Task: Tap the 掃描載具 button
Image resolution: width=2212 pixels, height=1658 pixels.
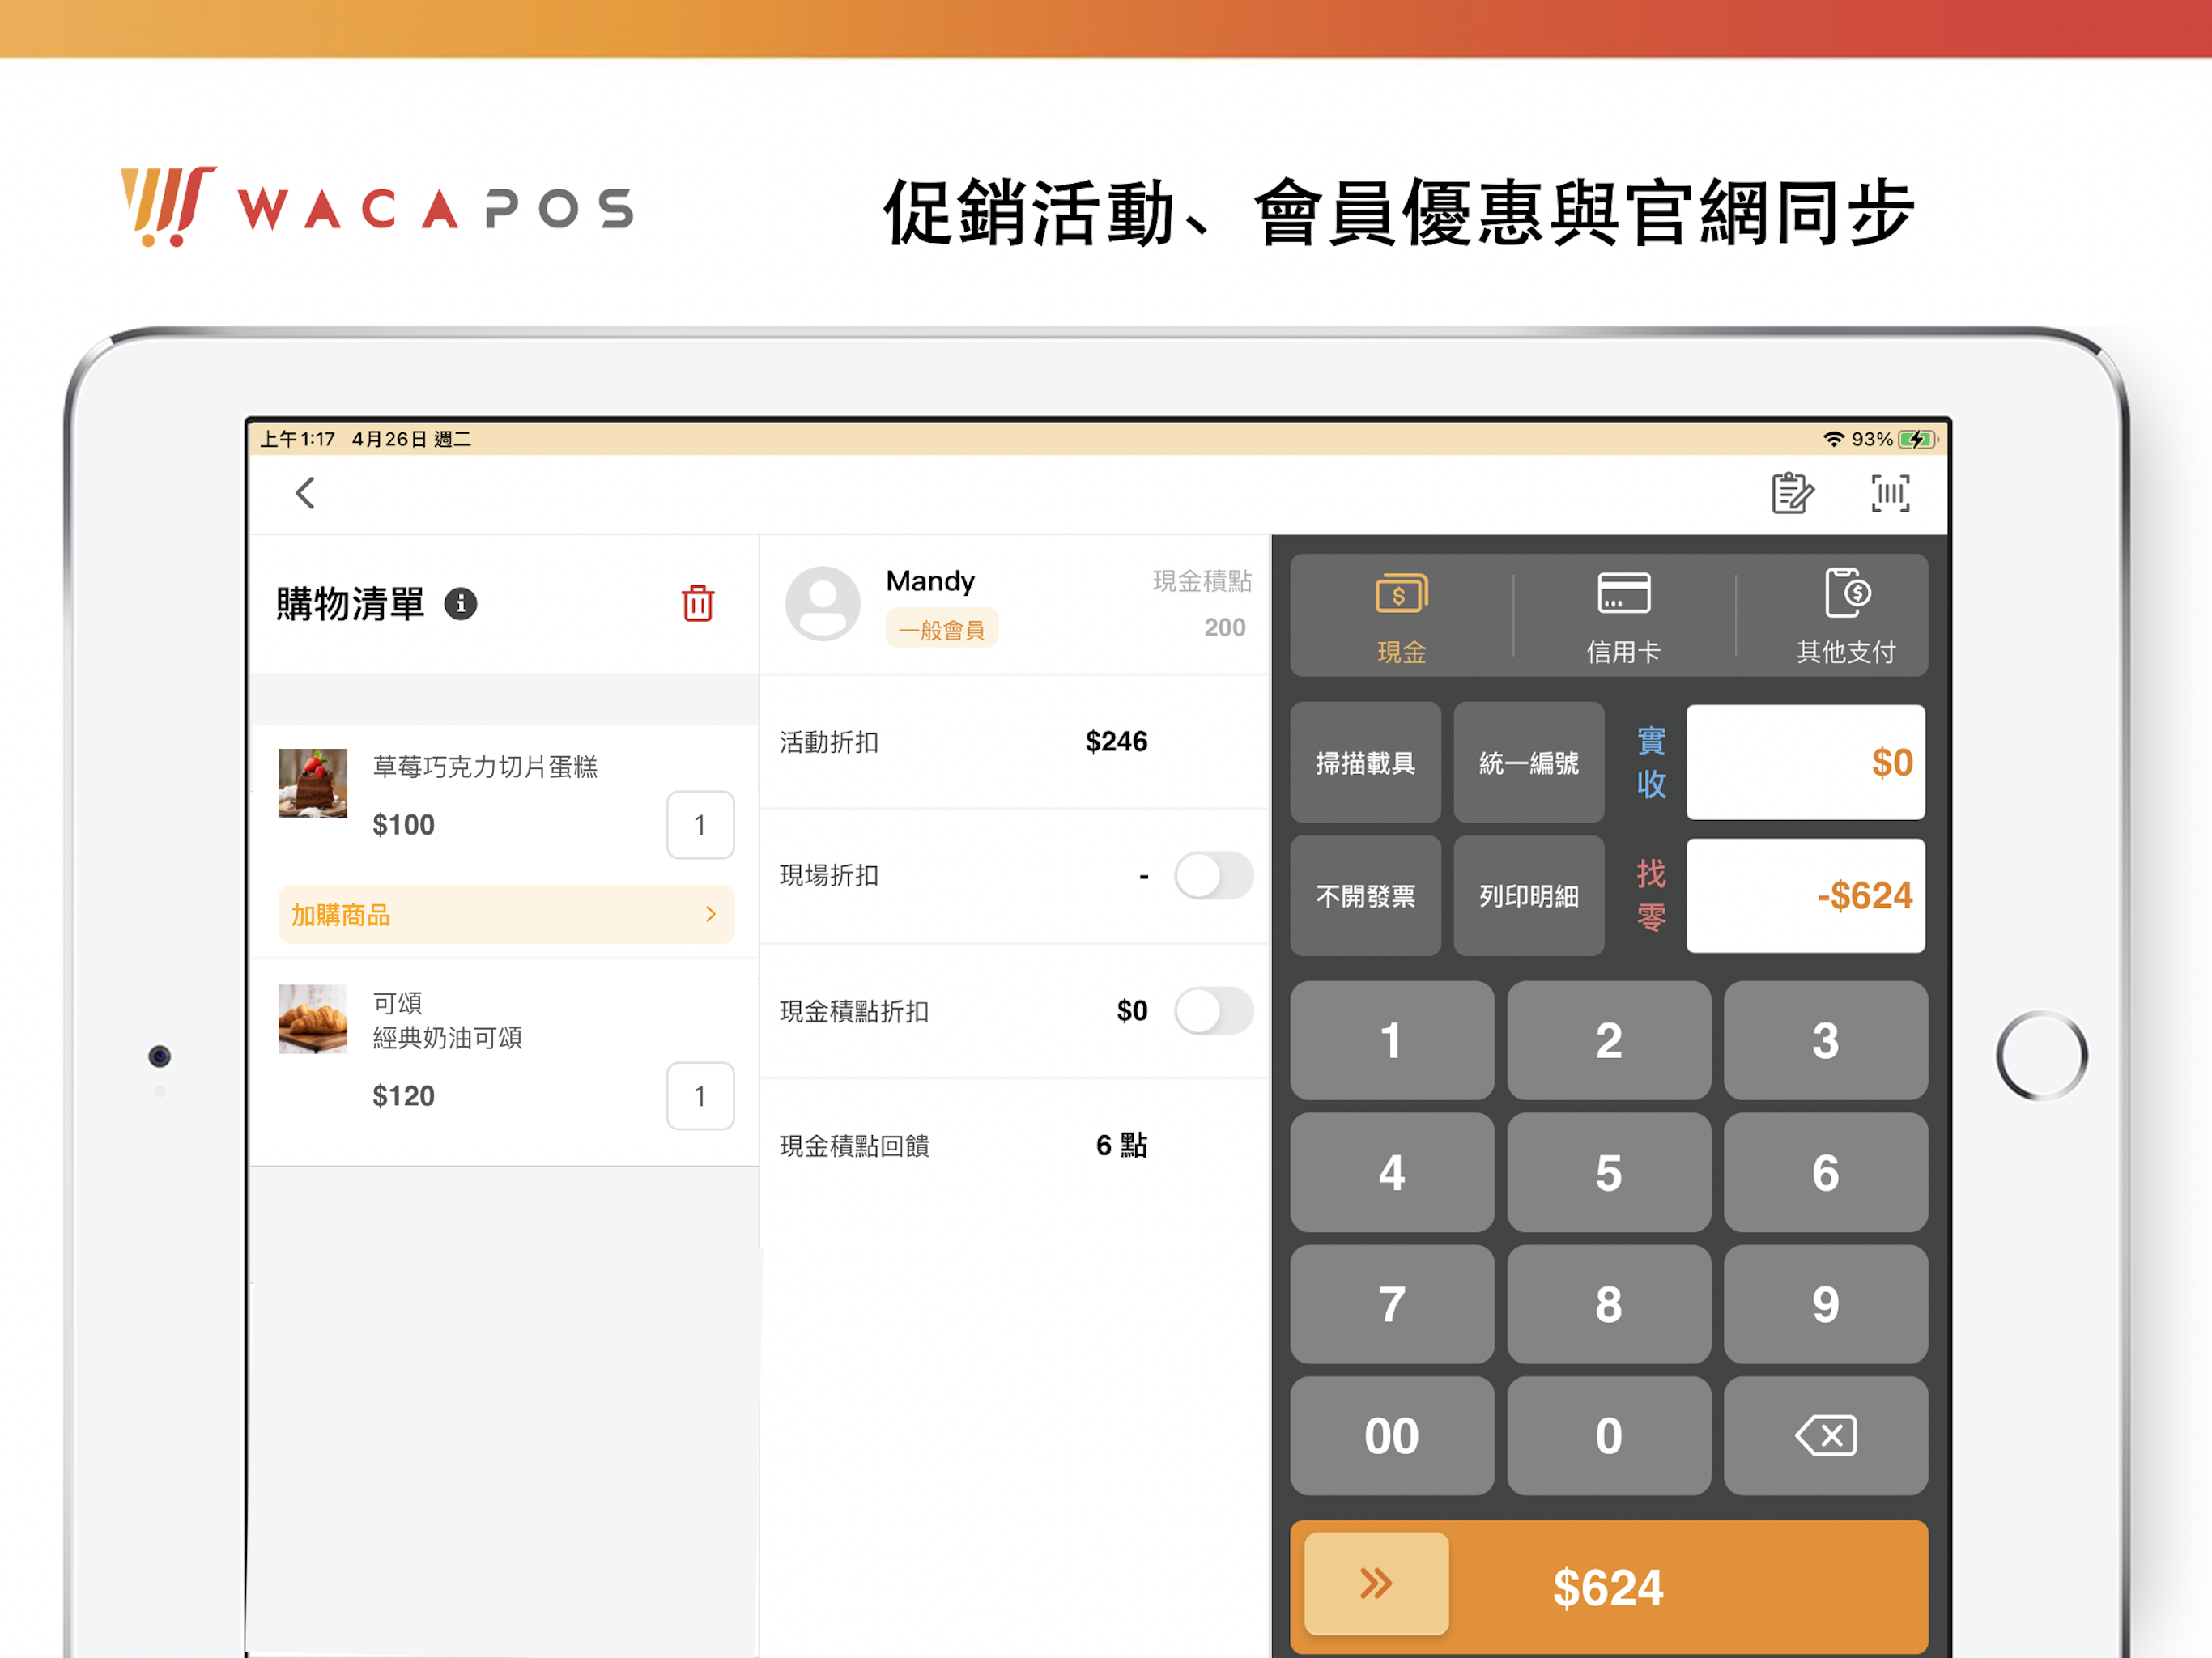Action: point(1365,762)
